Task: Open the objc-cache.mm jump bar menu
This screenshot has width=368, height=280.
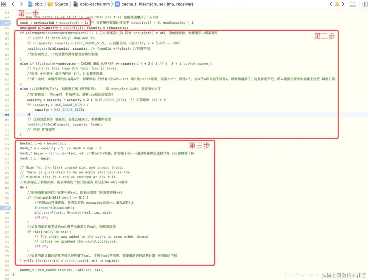Action: tap(95, 4)
